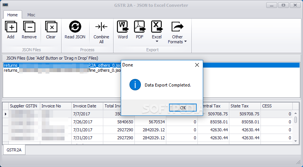This screenshot has width=303, height=167.
Task: Click the 5670534 value cell
Action: 150,122
